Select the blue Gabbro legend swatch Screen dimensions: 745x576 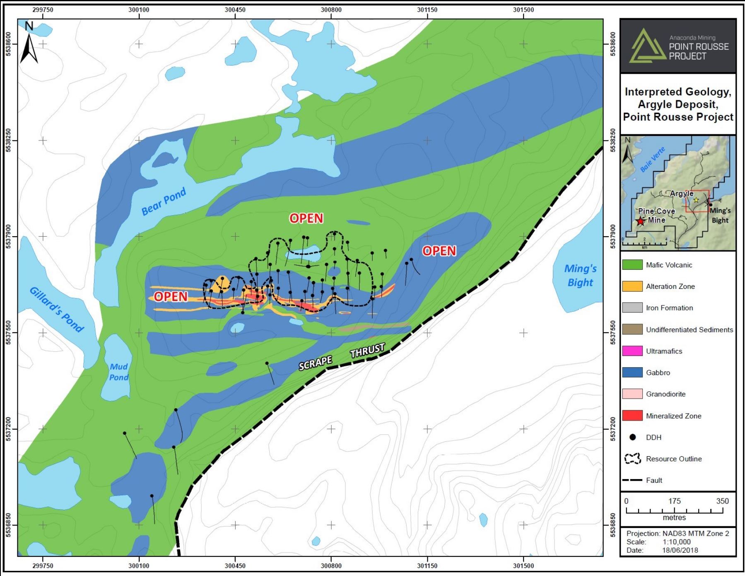click(632, 373)
